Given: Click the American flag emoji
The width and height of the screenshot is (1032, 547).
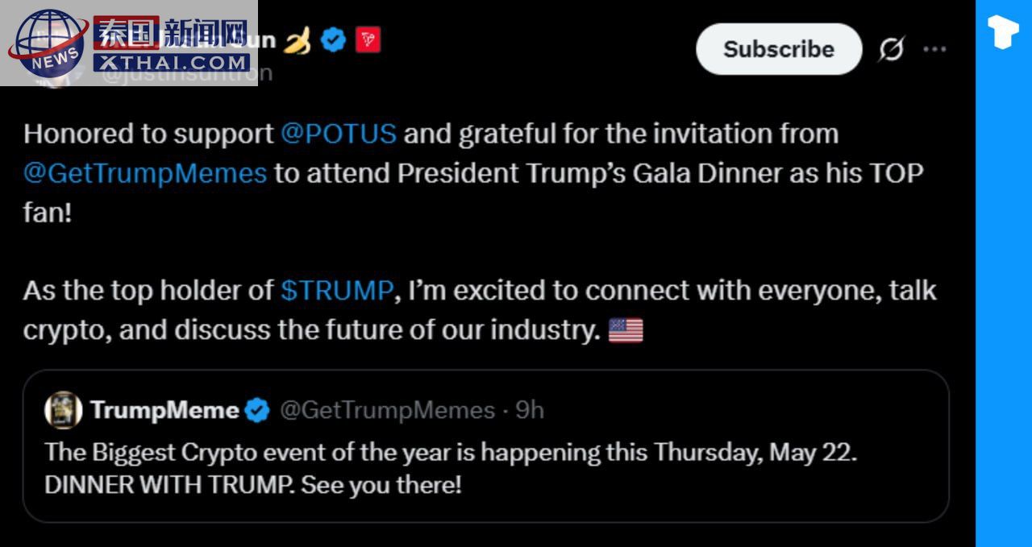Looking at the screenshot, I should point(626,330).
